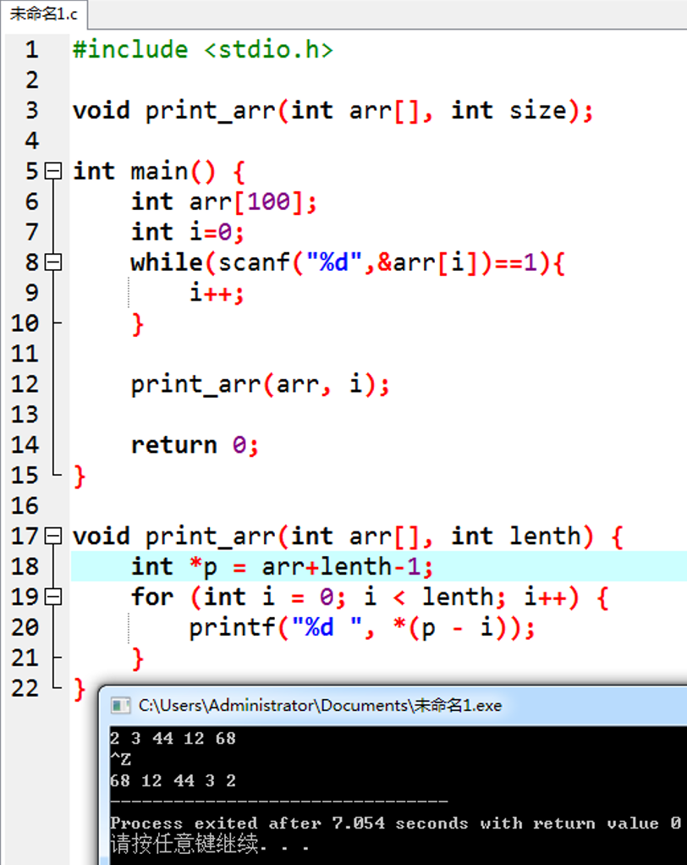Image resolution: width=687 pixels, height=865 pixels.
Task: Click the 'int main()' definition line
Action: point(159,172)
